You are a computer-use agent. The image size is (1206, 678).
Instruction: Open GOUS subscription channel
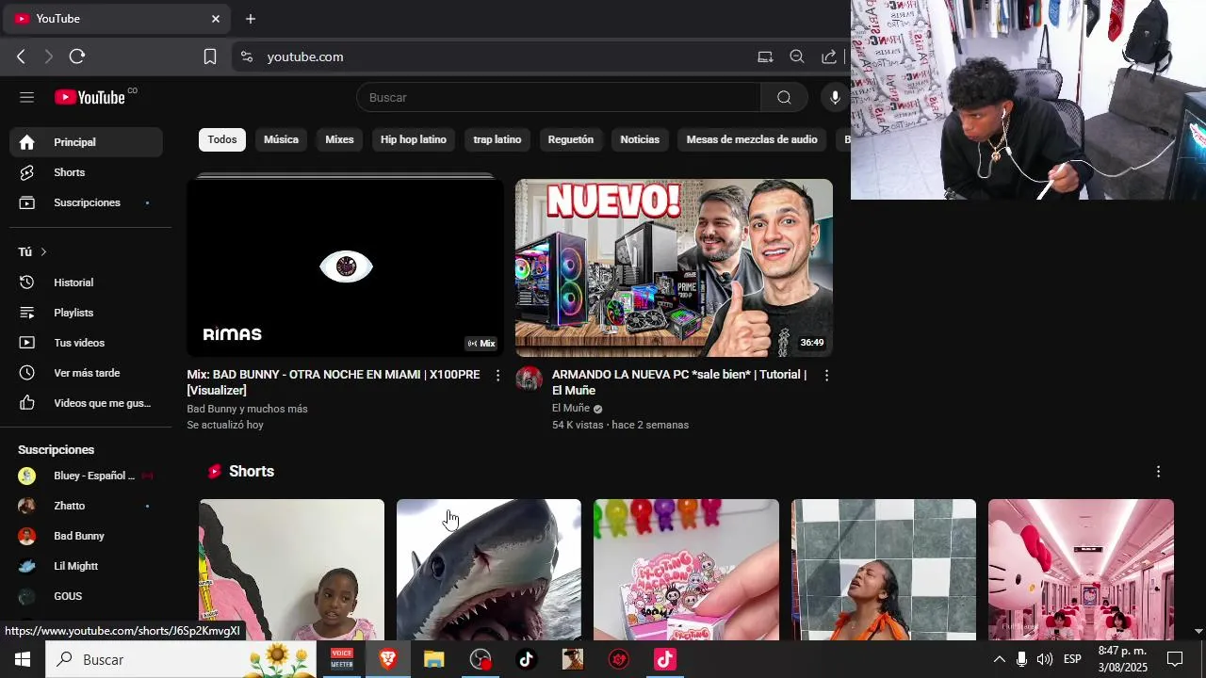coord(86,596)
